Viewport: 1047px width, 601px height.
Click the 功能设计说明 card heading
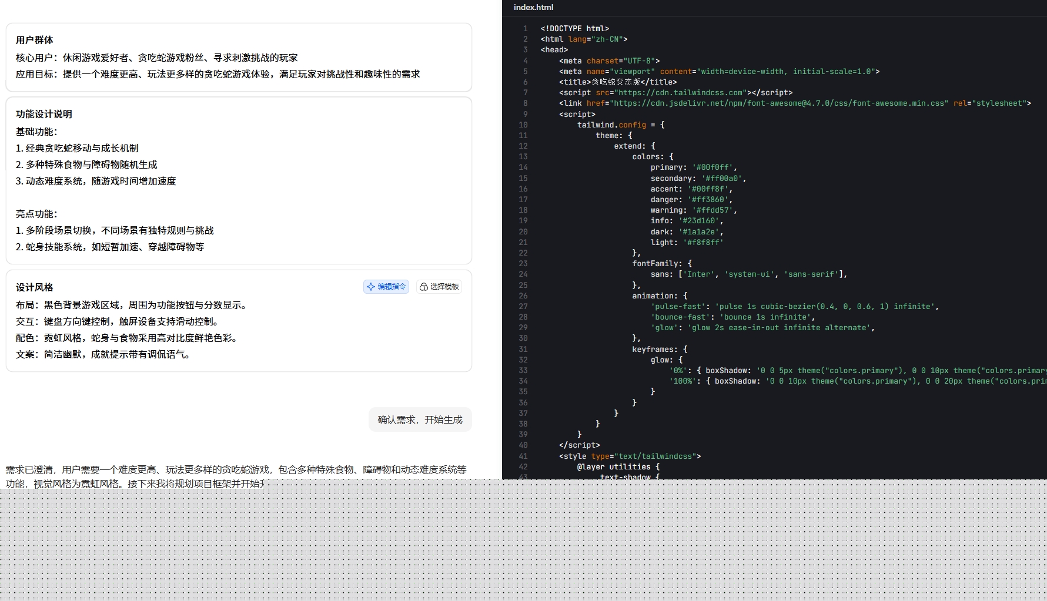(44, 114)
